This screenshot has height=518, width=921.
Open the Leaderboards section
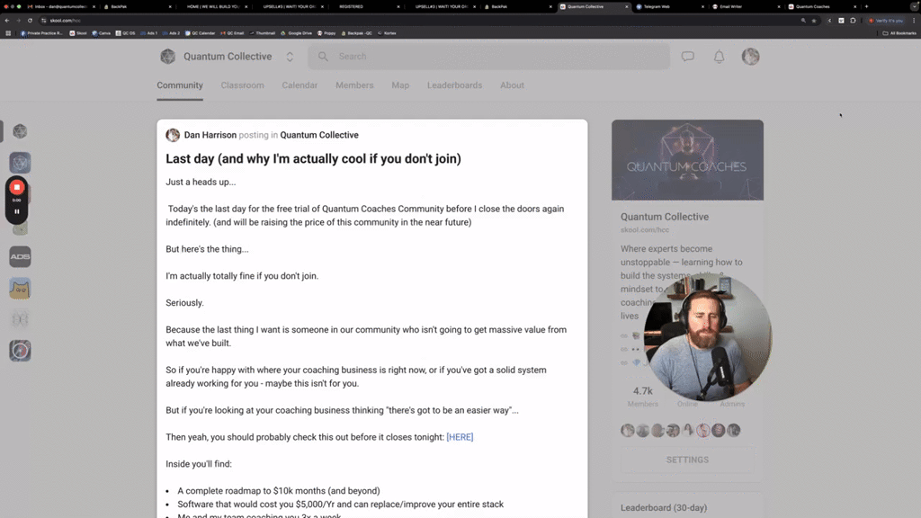454,85
